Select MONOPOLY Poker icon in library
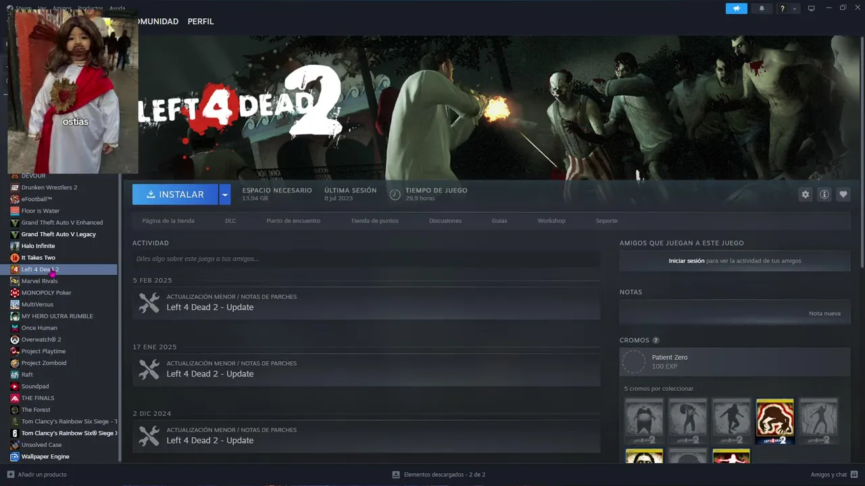This screenshot has height=486, width=865. tap(15, 293)
